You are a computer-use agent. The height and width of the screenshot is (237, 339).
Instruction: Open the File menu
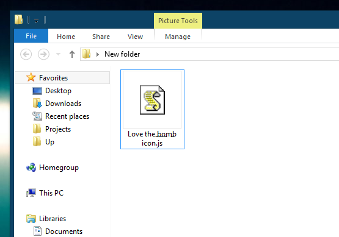click(x=31, y=36)
